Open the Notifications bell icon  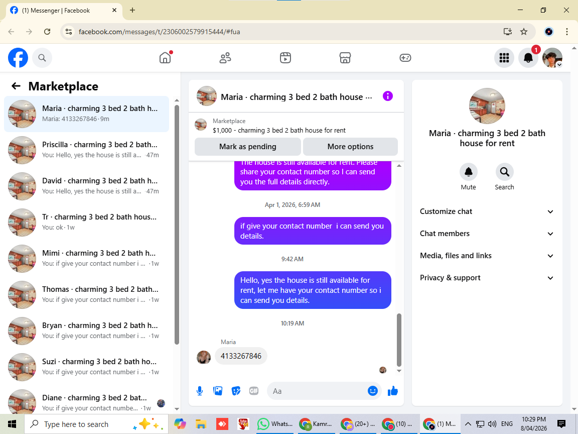(528, 58)
